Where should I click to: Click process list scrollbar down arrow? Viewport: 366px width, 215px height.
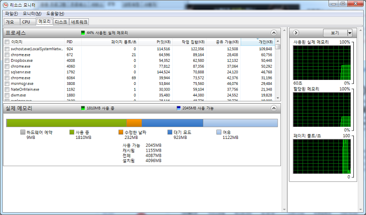coord(278,98)
